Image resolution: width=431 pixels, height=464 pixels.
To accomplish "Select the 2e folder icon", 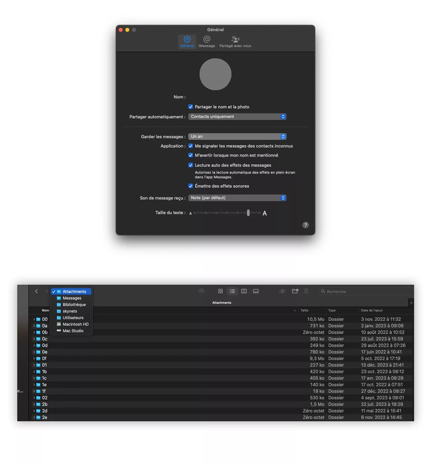I will 38,417.
